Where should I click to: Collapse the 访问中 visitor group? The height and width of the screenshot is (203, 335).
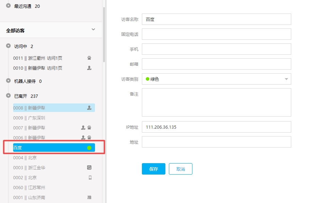(x=9, y=46)
